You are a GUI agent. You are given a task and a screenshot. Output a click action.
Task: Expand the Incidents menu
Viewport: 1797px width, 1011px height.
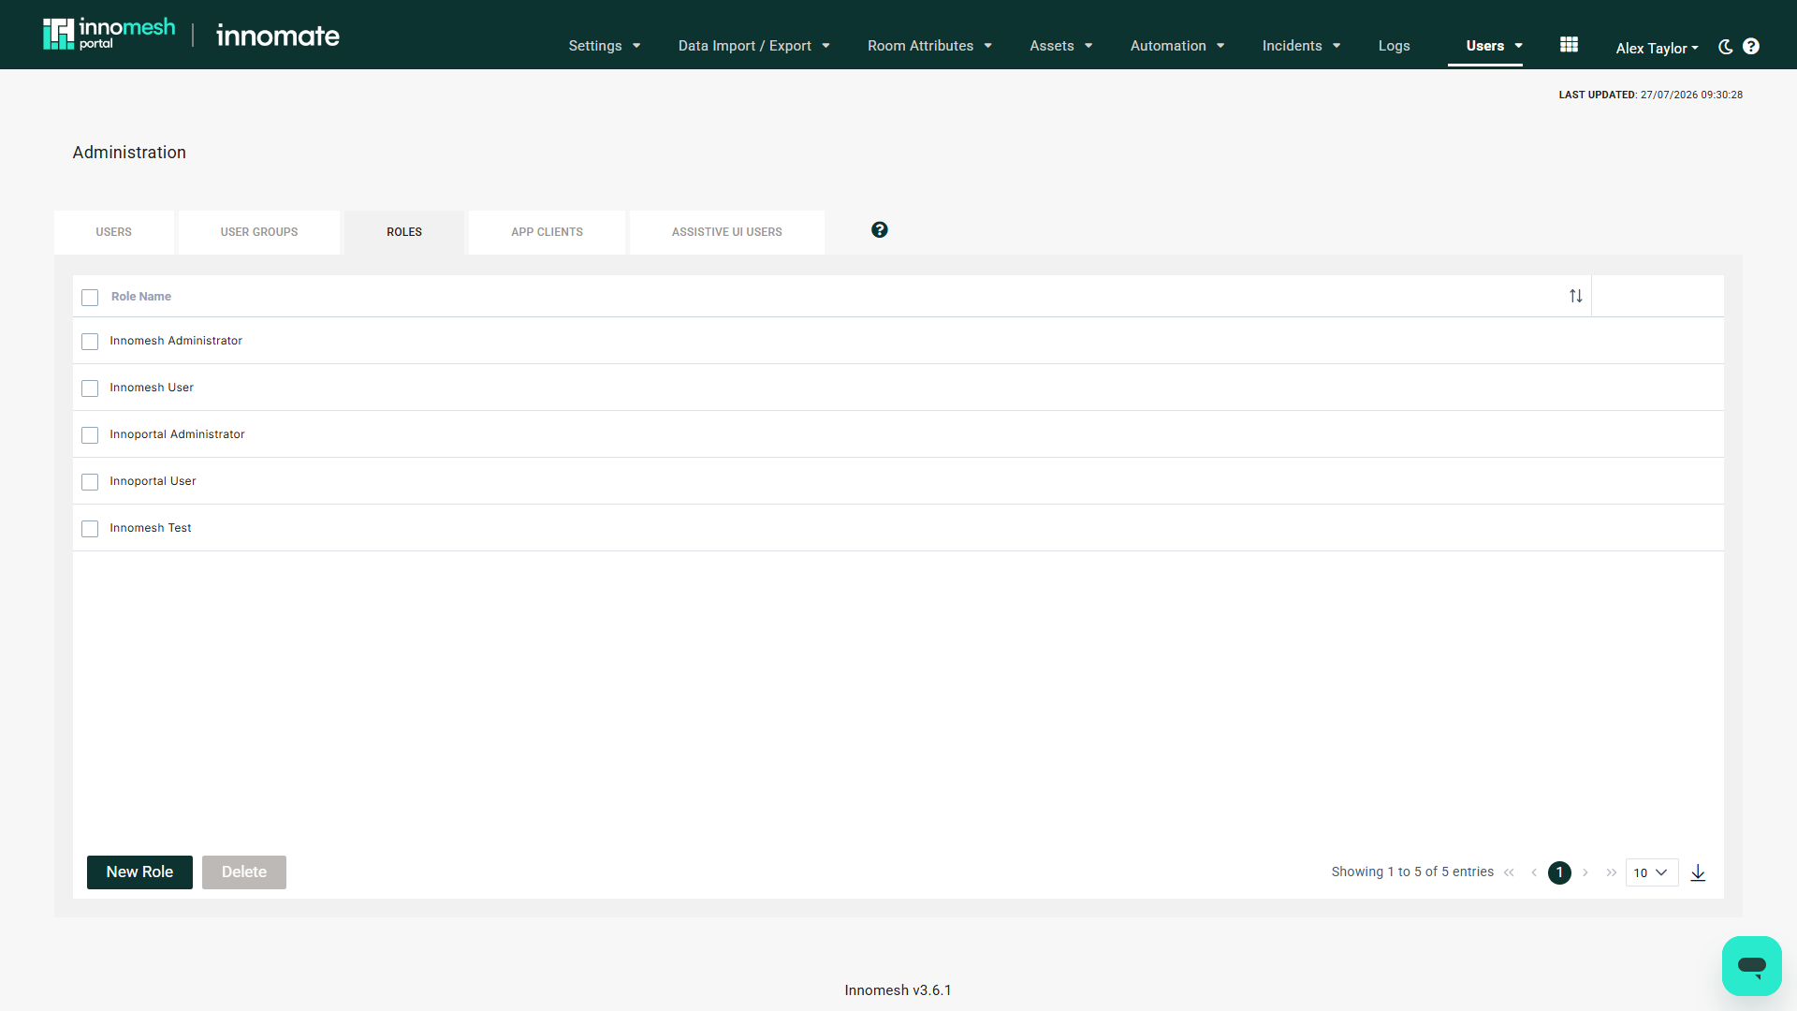[x=1301, y=46]
